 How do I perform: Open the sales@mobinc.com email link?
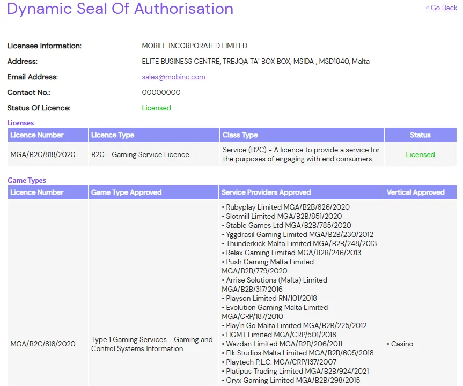click(x=173, y=77)
